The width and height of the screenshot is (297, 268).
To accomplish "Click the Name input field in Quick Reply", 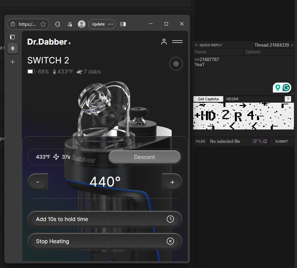I will [x=218, y=52].
